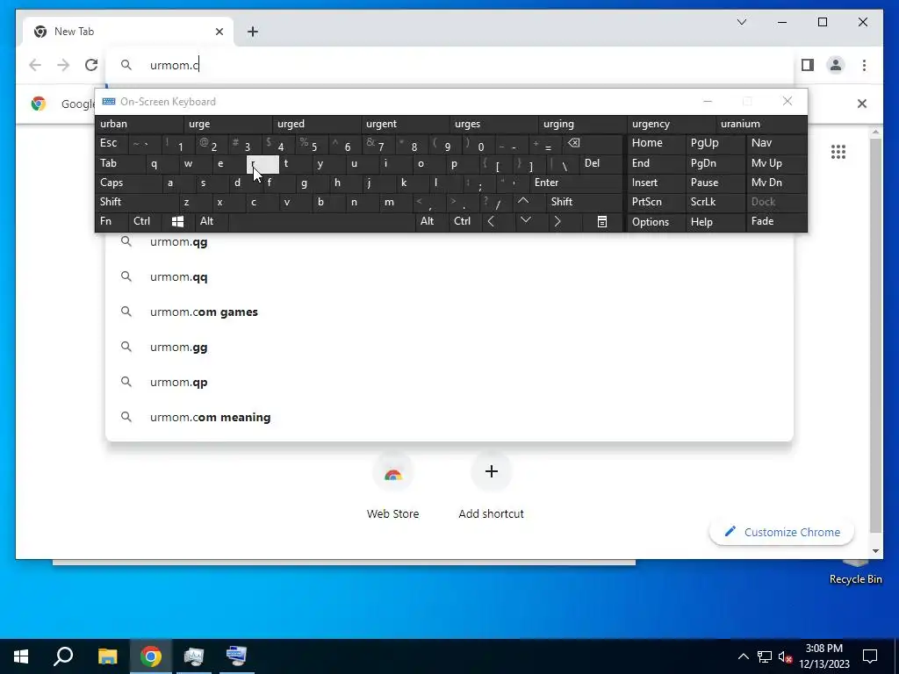Tap the context menu key on On-Screen Keyboard
Screen dimensions: 899x674
(602, 221)
